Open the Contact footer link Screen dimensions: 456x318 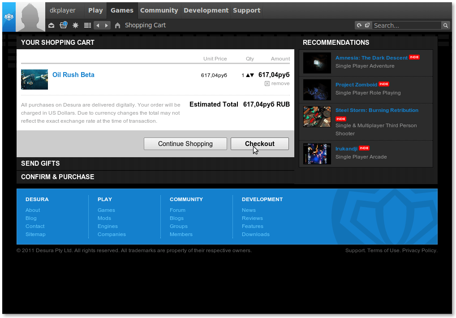[x=35, y=227]
